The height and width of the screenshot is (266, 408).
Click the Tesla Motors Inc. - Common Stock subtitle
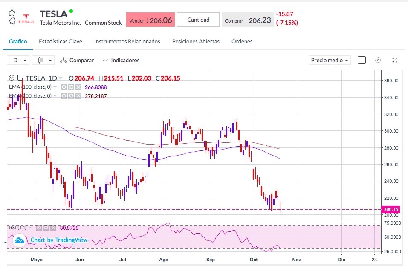(81, 23)
